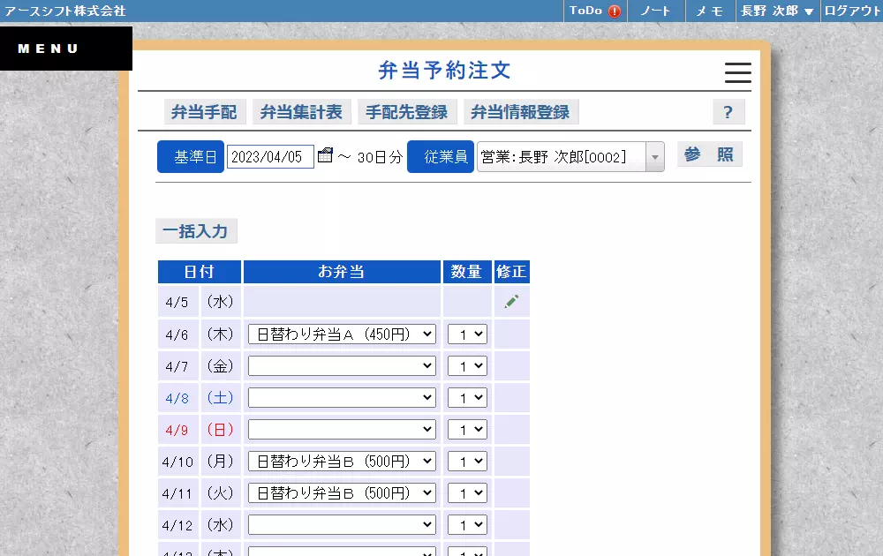Open the bento dropdown for Sunday 4/9
Viewport: 883px width, 556px height.
342,429
